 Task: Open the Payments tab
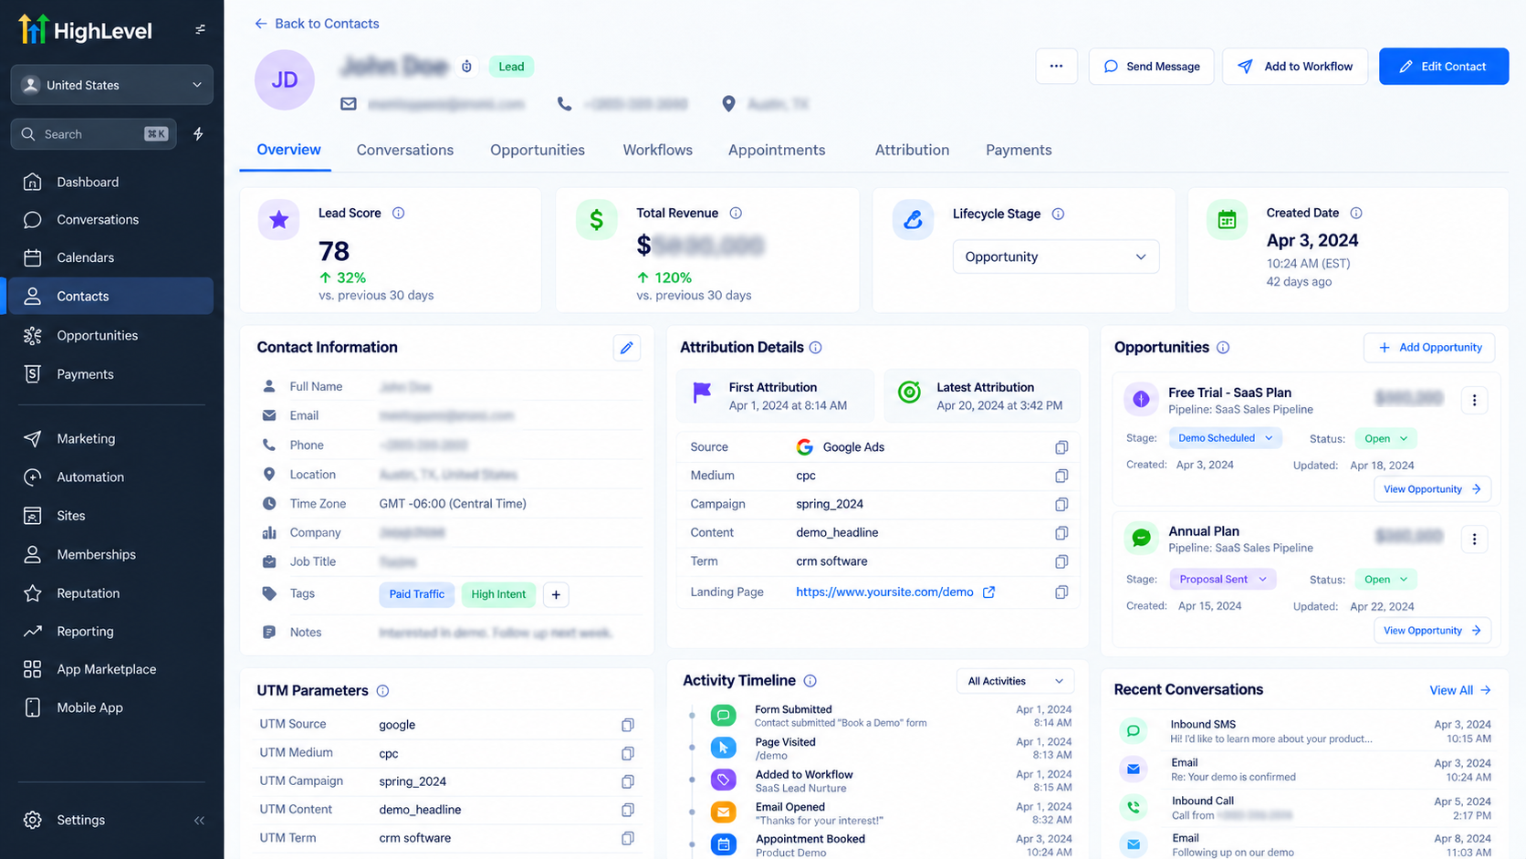(x=1019, y=150)
